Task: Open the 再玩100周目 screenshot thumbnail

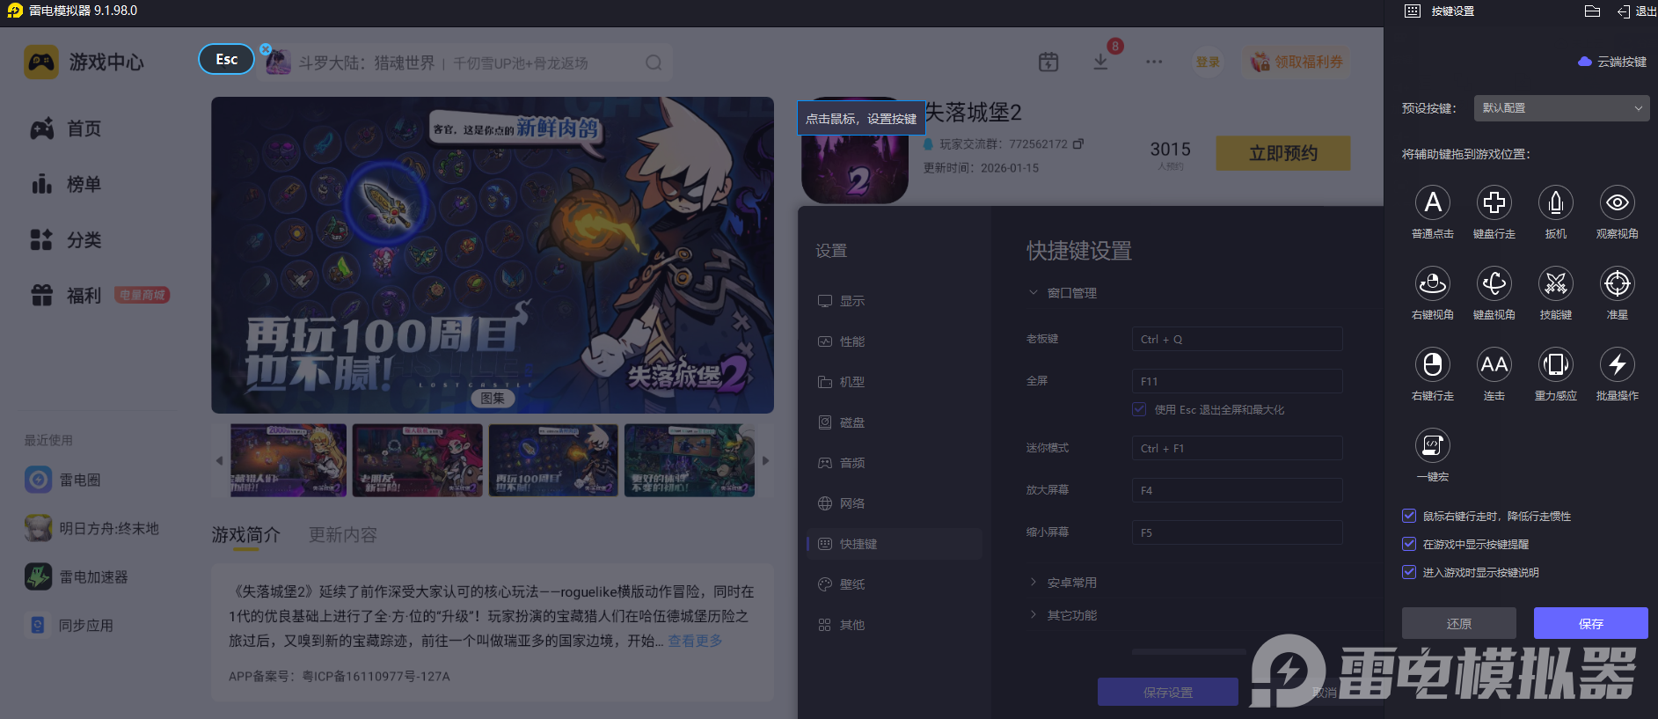Action: tap(553, 460)
